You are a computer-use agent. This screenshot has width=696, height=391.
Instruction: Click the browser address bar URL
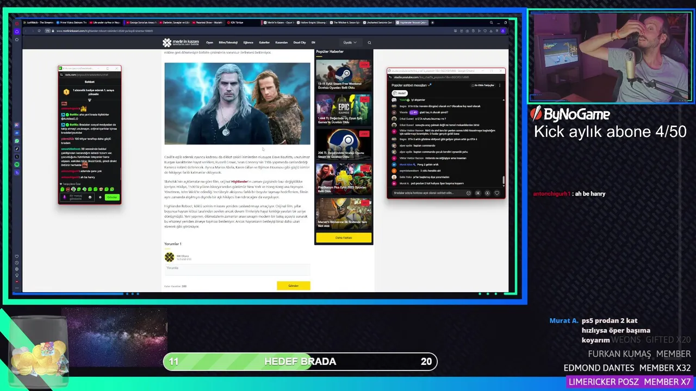(104, 31)
